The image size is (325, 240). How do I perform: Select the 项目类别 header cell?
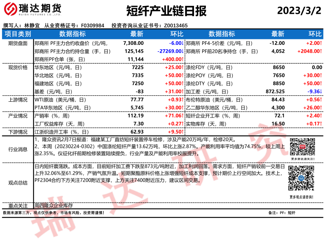tap(17, 34)
